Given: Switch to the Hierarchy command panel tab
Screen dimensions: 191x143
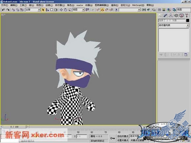Looking at the screenshot, I should point(171,15).
